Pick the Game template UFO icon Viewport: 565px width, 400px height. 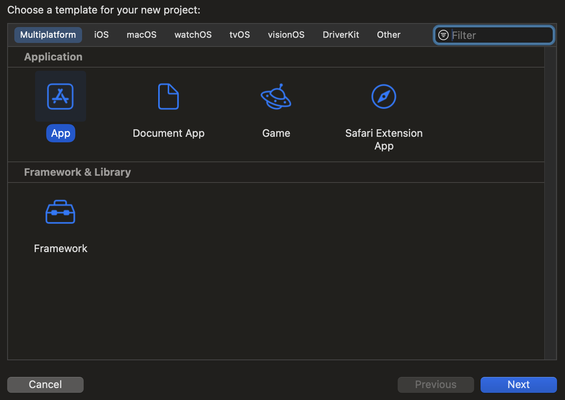[x=276, y=96]
